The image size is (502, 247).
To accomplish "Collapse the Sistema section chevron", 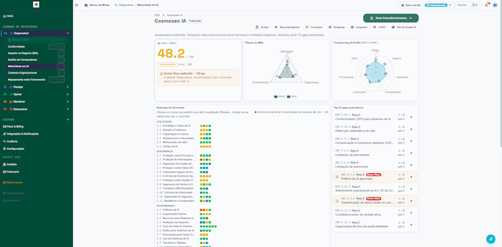I will tap(68, 120).
